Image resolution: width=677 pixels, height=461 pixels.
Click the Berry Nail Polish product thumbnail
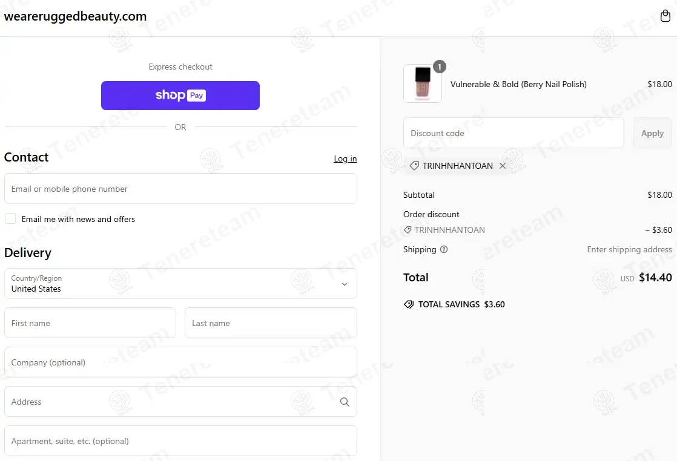pyautogui.click(x=422, y=83)
